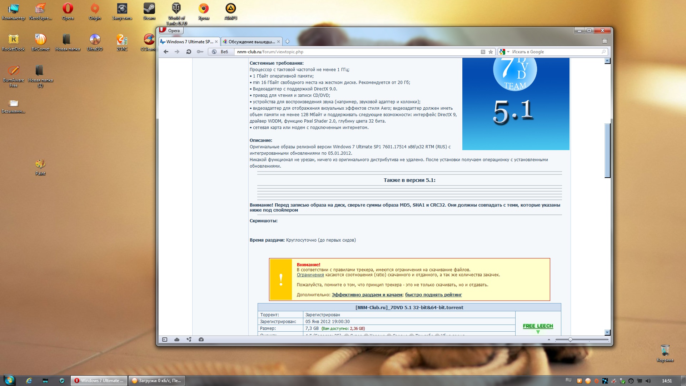Go forward to next page
This screenshot has width=686, height=386.
pyautogui.click(x=177, y=52)
